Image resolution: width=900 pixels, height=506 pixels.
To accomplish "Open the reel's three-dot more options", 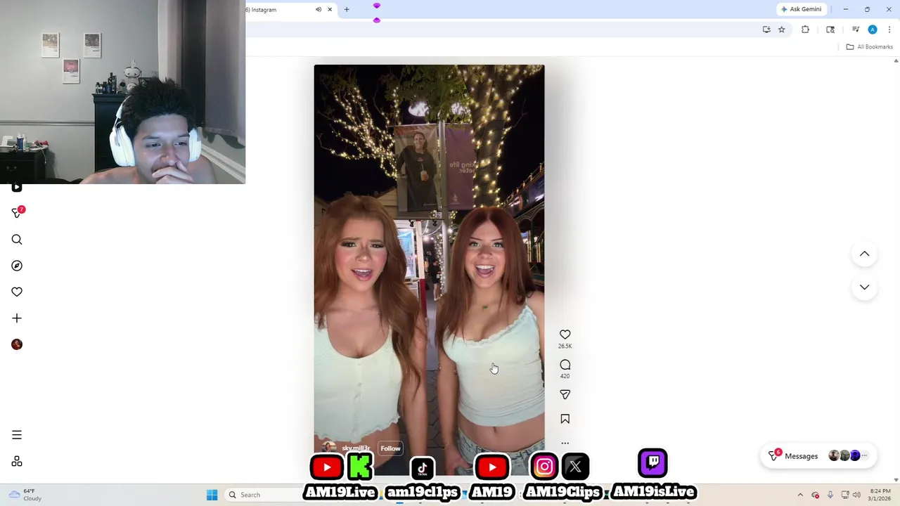I will (565, 443).
